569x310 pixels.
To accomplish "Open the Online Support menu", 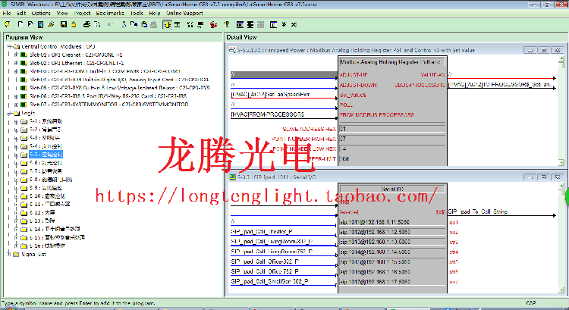I will click(x=184, y=13).
